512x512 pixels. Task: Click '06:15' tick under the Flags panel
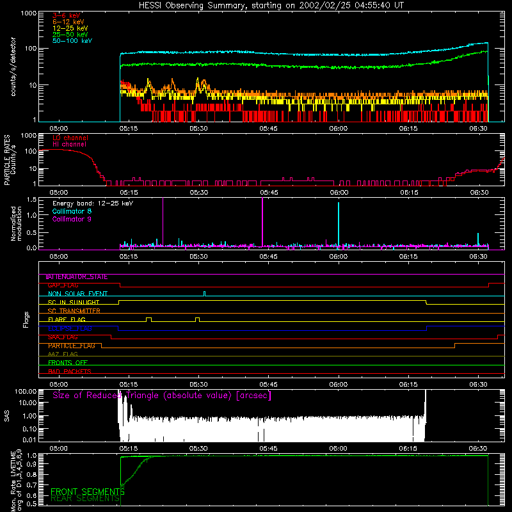click(x=408, y=385)
